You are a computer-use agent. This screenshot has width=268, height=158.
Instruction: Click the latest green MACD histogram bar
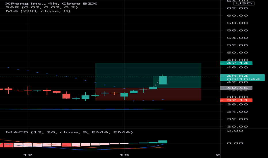point(163,142)
